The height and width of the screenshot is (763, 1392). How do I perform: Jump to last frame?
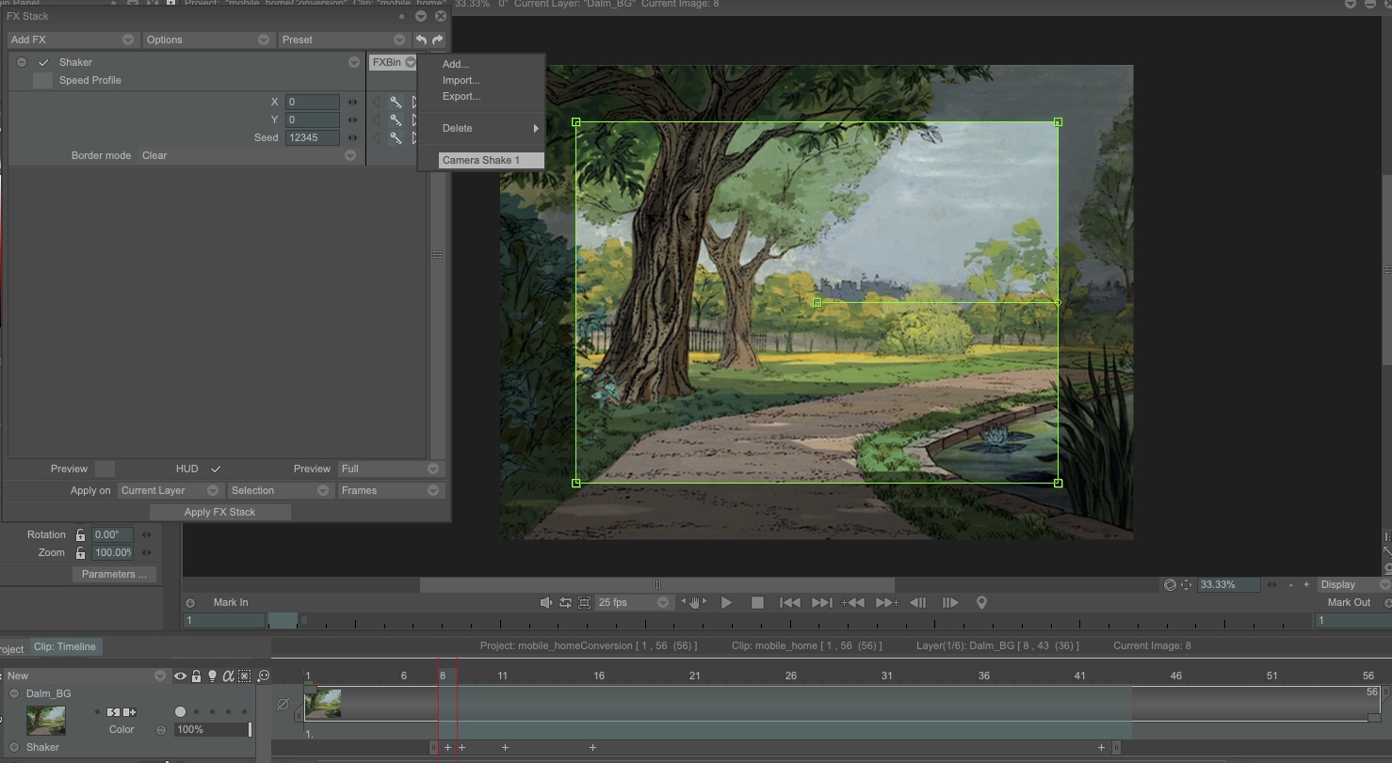click(821, 602)
